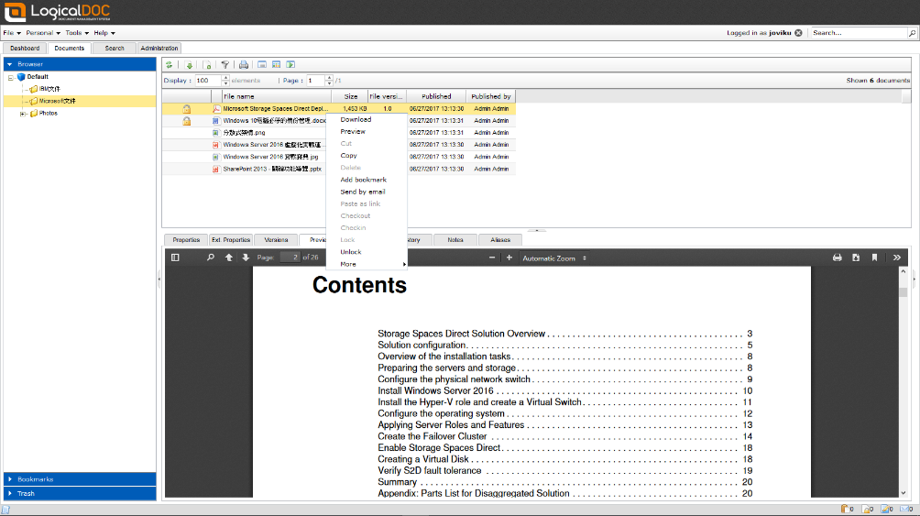The height and width of the screenshot is (516, 920).
Task: Choose Unlock from the context menu
Action: click(x=367, y=252)
